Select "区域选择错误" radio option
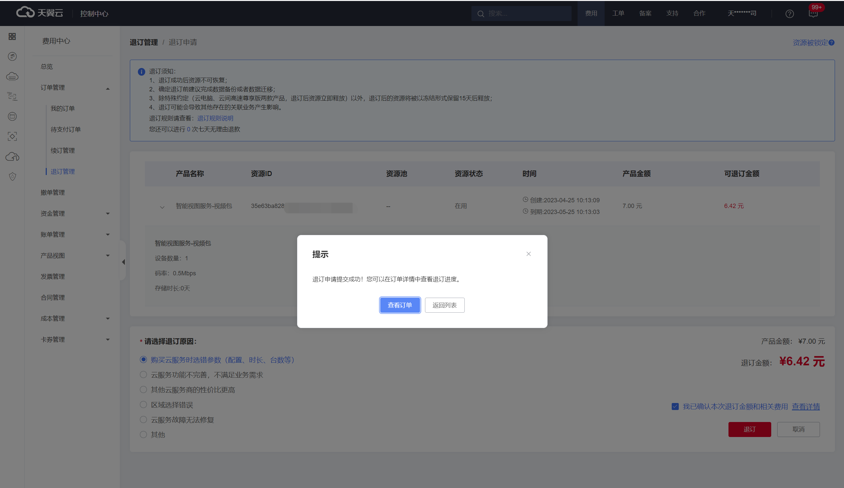The height and width of the screenshot is (488, 844). (143, 405)
